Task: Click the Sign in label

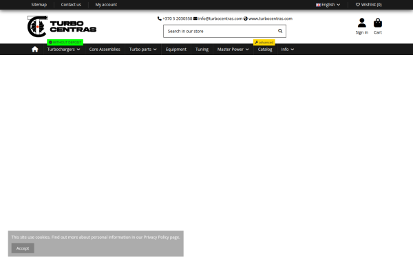Action: tap(361, 32)
